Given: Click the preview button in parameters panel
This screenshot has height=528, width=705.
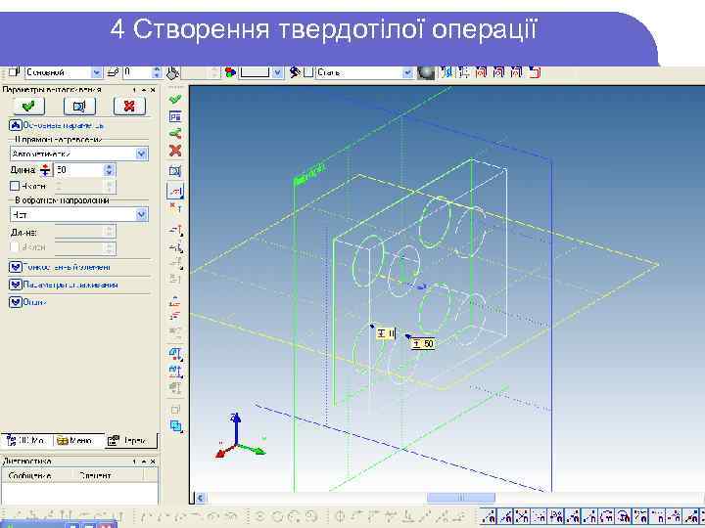Looking at the screenshot, I should point(79,106).
